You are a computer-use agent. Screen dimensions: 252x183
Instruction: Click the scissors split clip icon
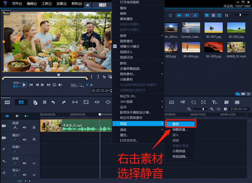[104, 77]
